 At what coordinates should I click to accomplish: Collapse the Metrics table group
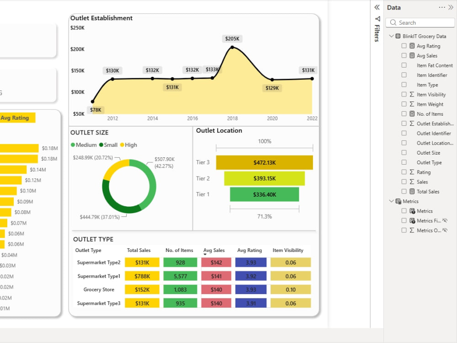pyautogui.click(x=392, y=201)
